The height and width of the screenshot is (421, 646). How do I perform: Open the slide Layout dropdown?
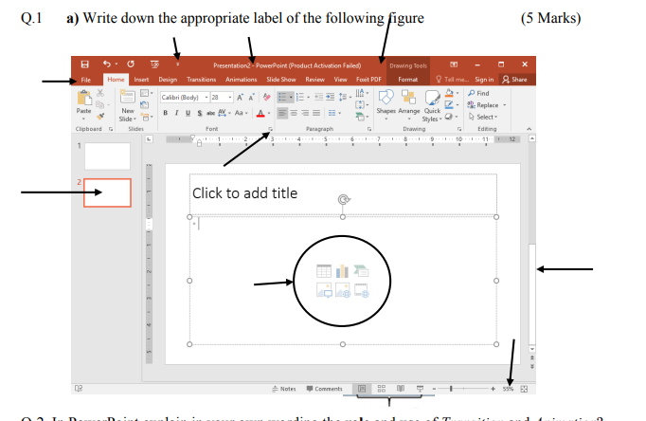146,93
